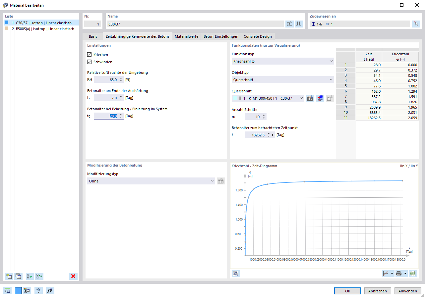Click the stepper arrows of the ts 7.0 field
Screen dimensions: 425x298
[x=121, y=98]
